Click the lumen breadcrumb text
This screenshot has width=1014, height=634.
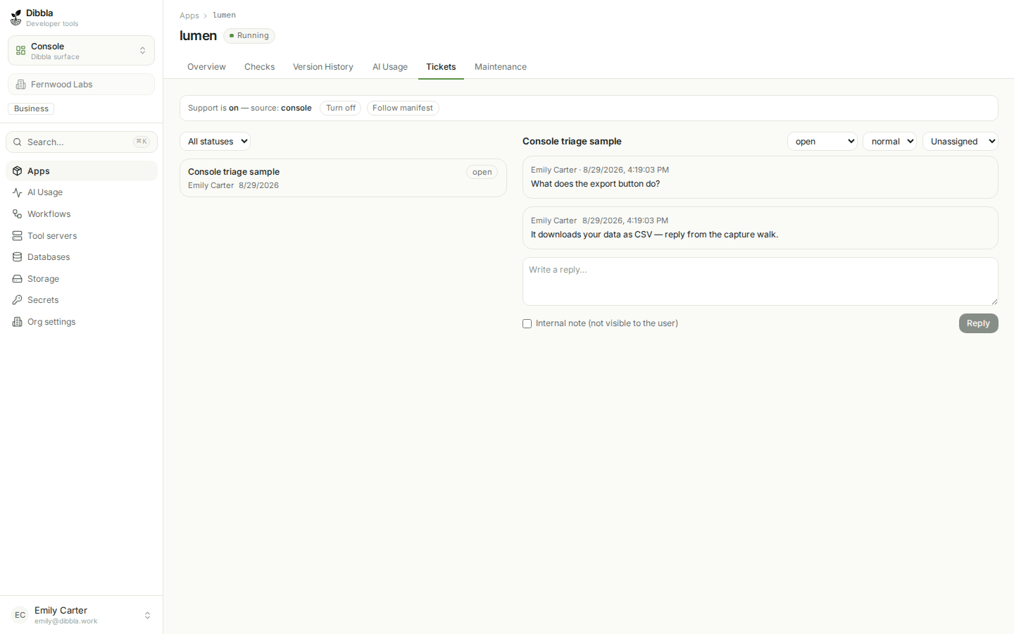click(x=225, y=15)
